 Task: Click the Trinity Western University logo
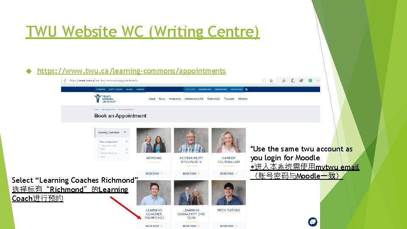pos(105,99)
